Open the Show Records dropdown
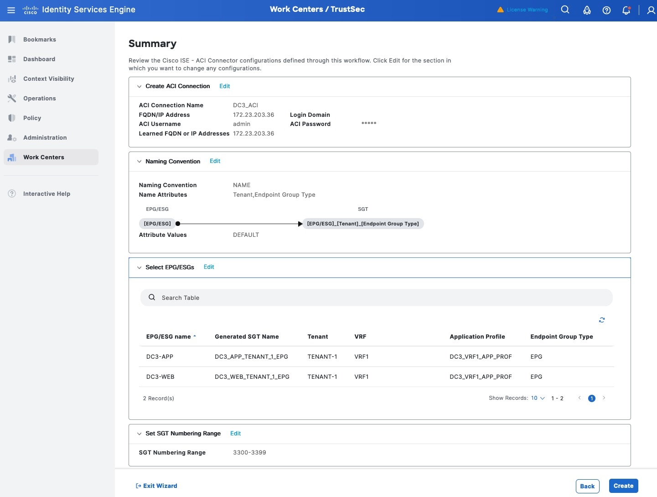Viewport: 657px width, 497px height. [538, 398]
